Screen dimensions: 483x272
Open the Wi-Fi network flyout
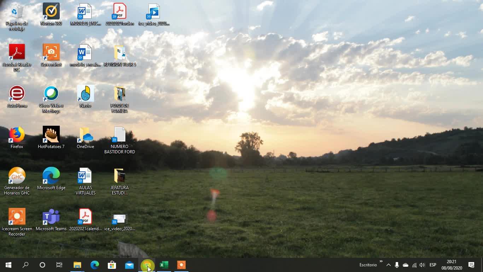click(414, 265)
